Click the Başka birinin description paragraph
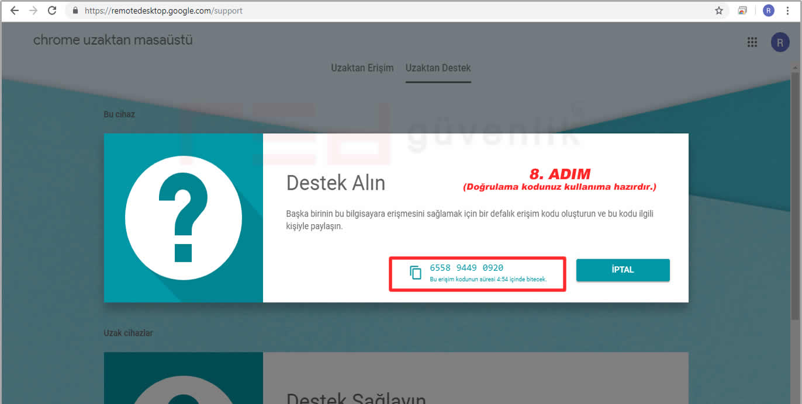 coord(469,220)
